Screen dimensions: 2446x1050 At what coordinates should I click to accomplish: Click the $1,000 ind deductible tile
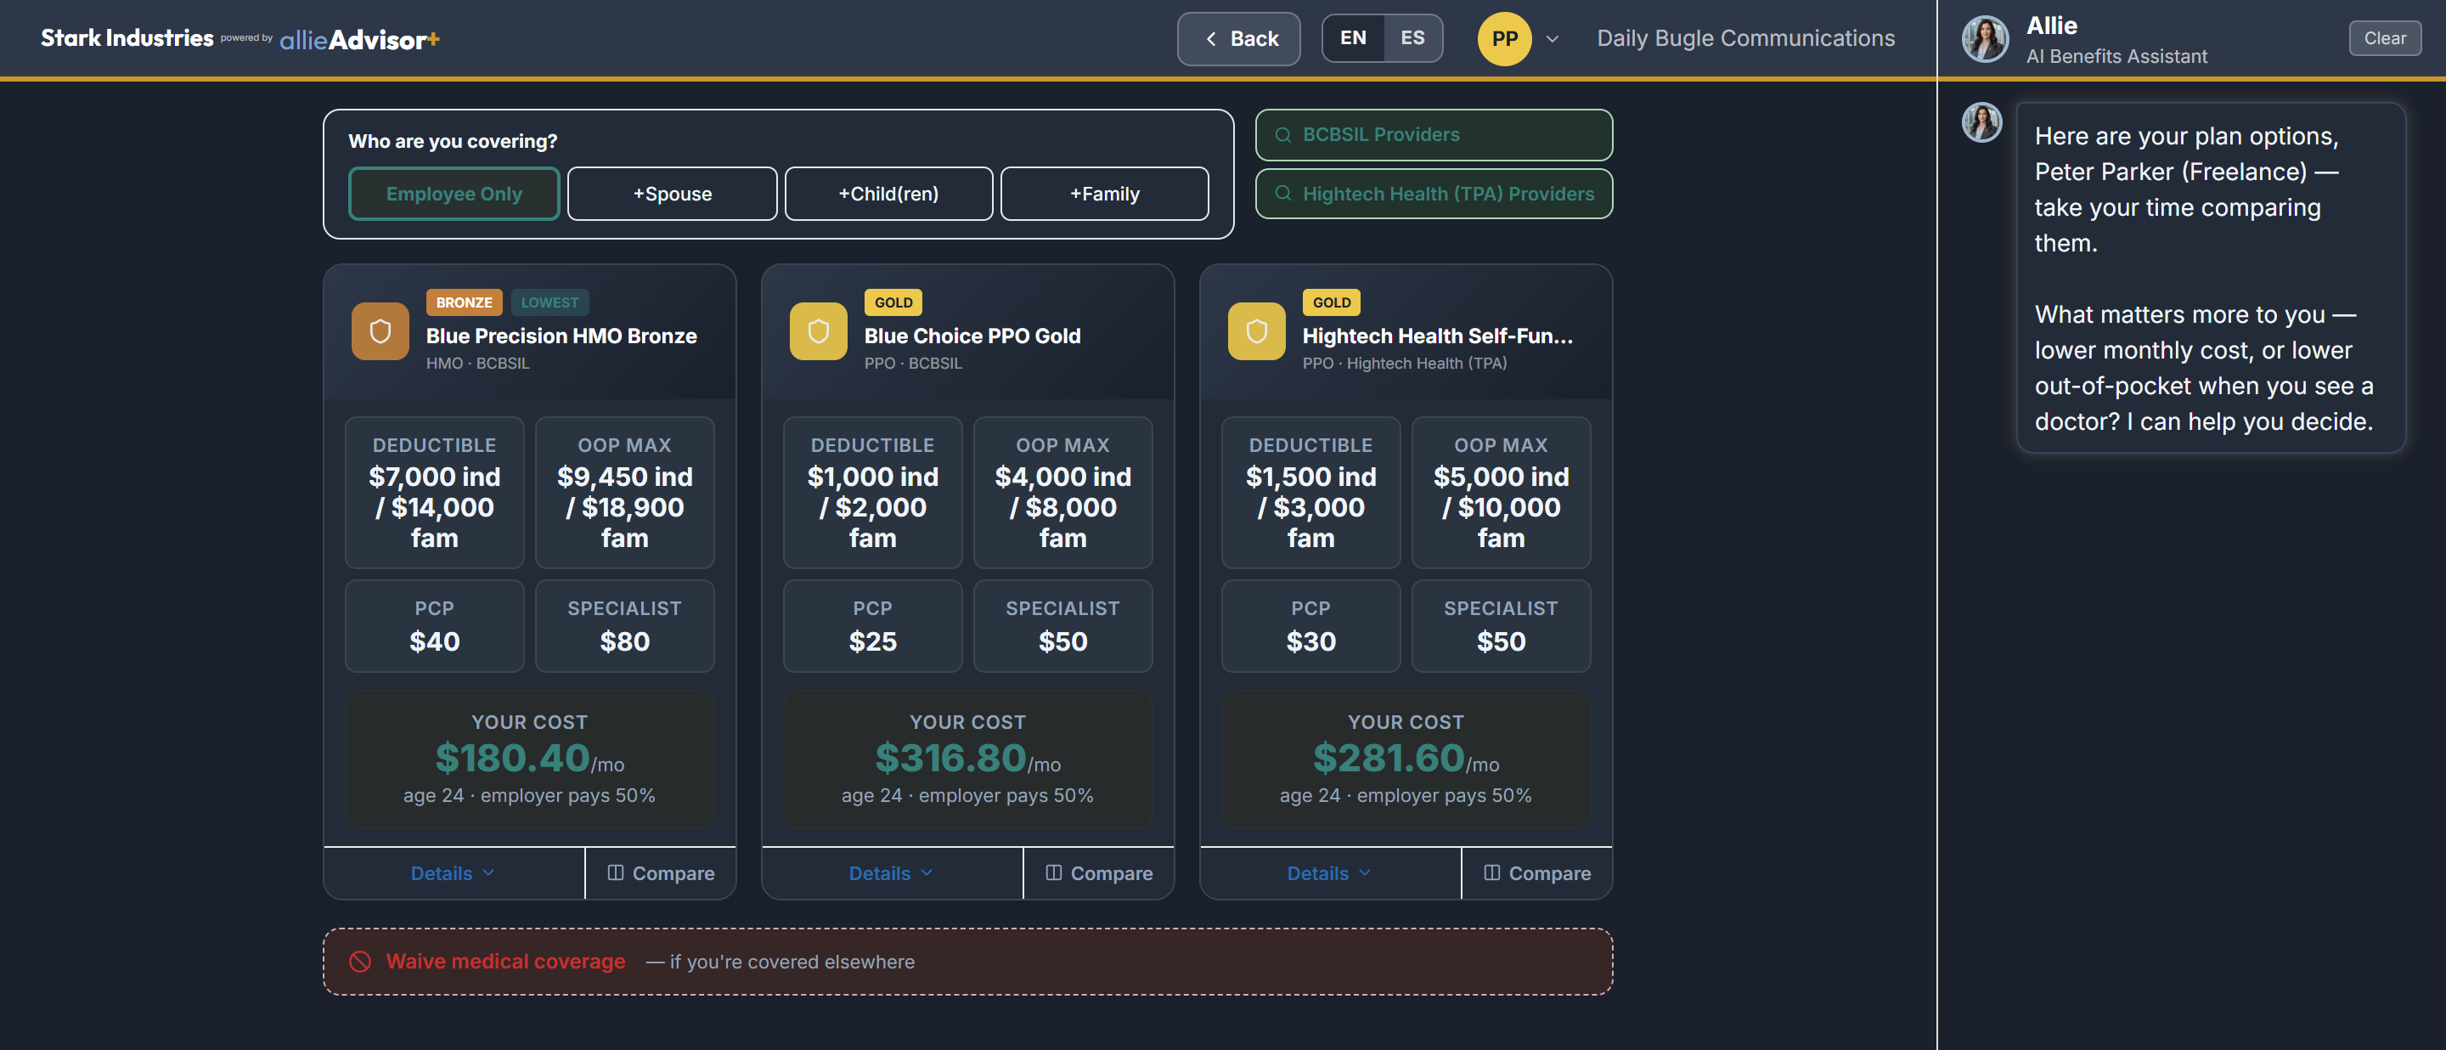click(872, 493)
